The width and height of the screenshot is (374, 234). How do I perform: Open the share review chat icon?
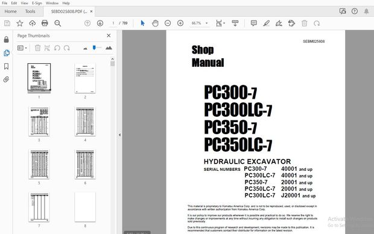click(343, 11)
